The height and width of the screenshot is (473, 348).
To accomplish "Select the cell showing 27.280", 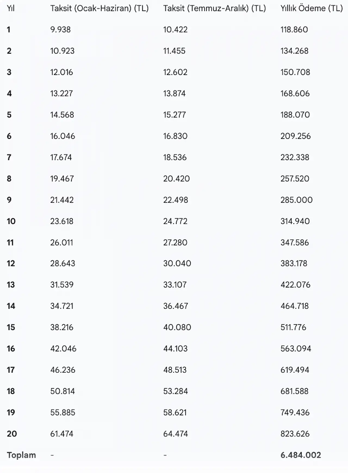I will coord(175,242).
